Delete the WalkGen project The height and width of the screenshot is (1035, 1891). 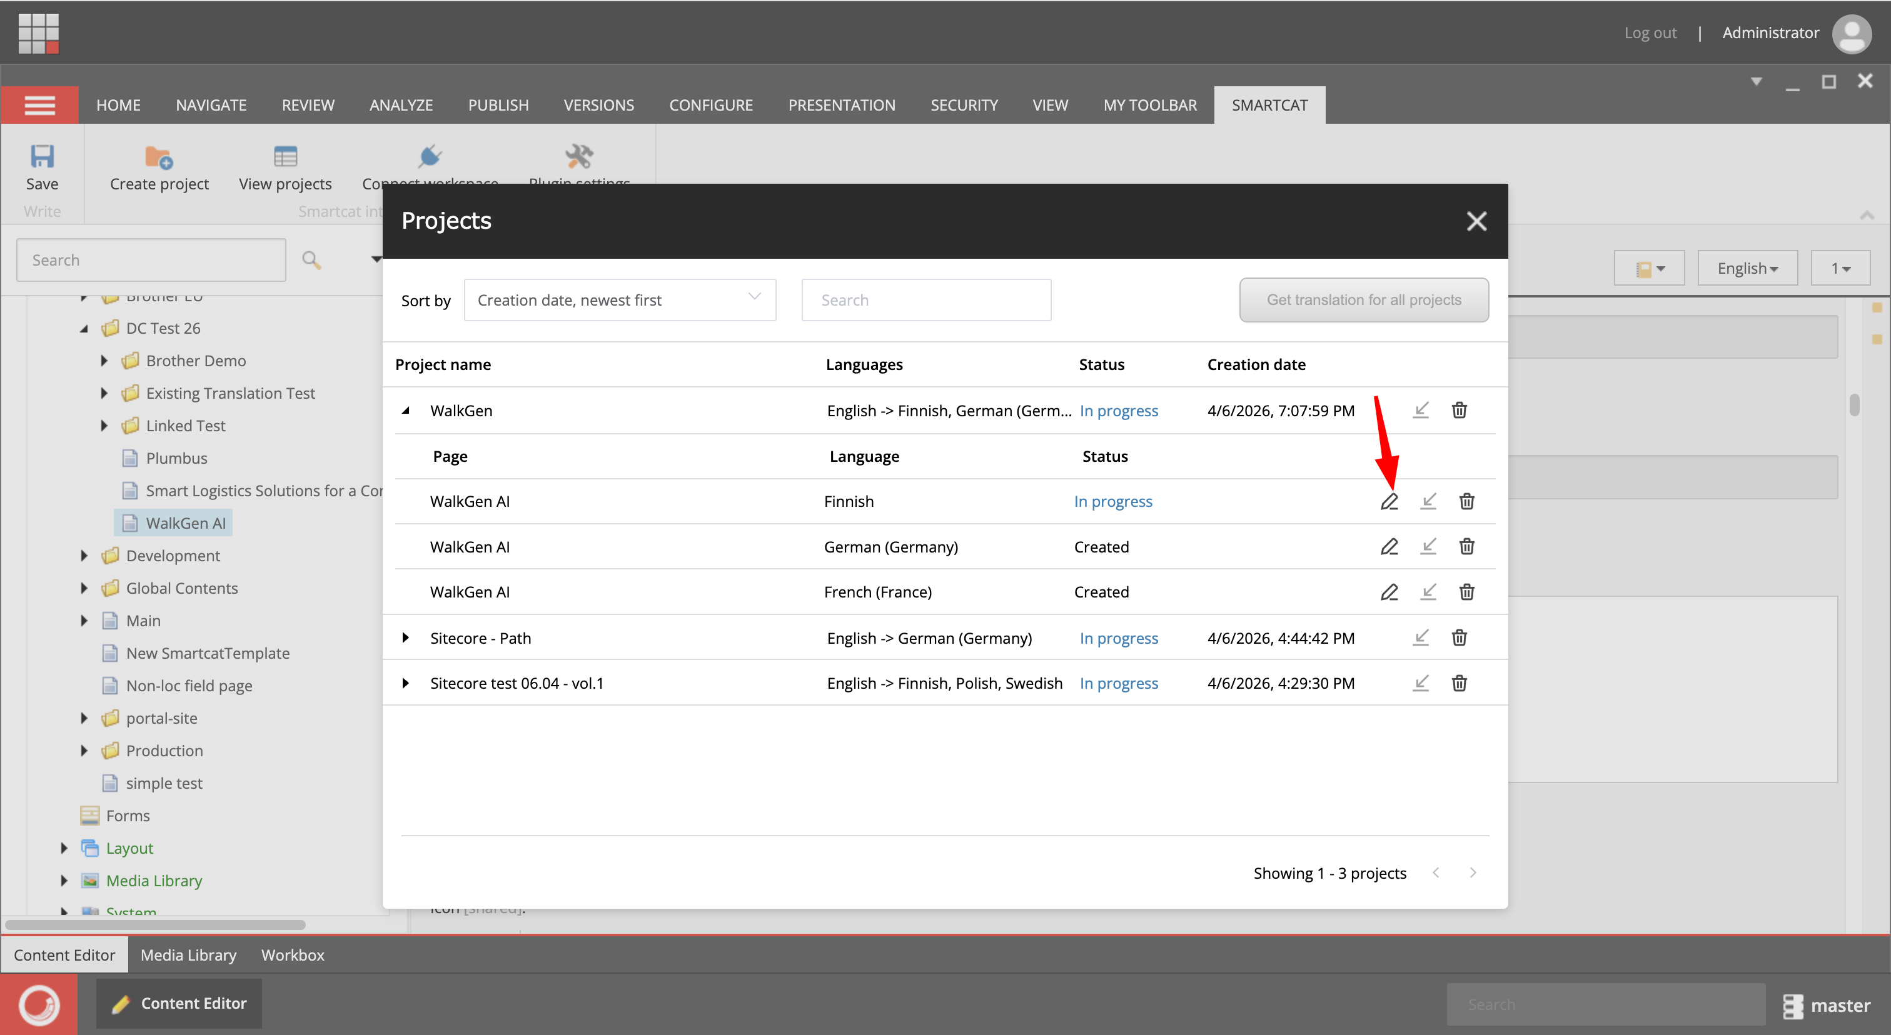1460,410
